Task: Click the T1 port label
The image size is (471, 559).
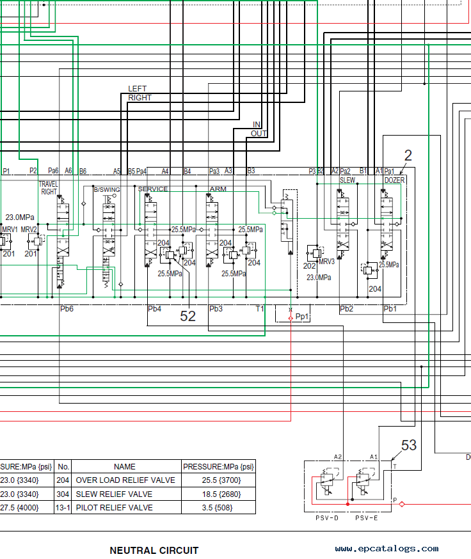Action: pyautogui.click(x=260, y=309)
